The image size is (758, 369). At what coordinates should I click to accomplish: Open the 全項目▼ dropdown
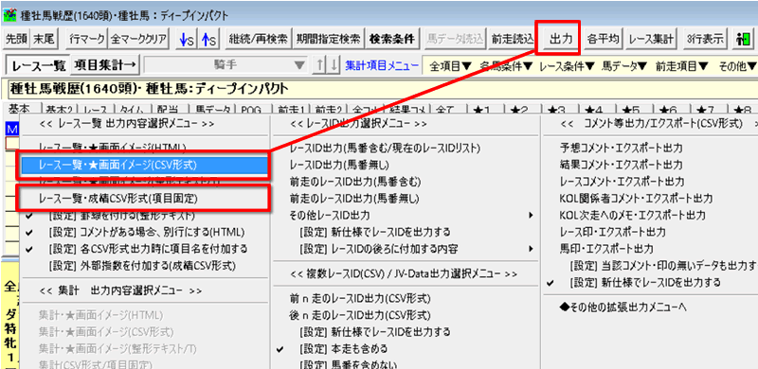point(451,66)
